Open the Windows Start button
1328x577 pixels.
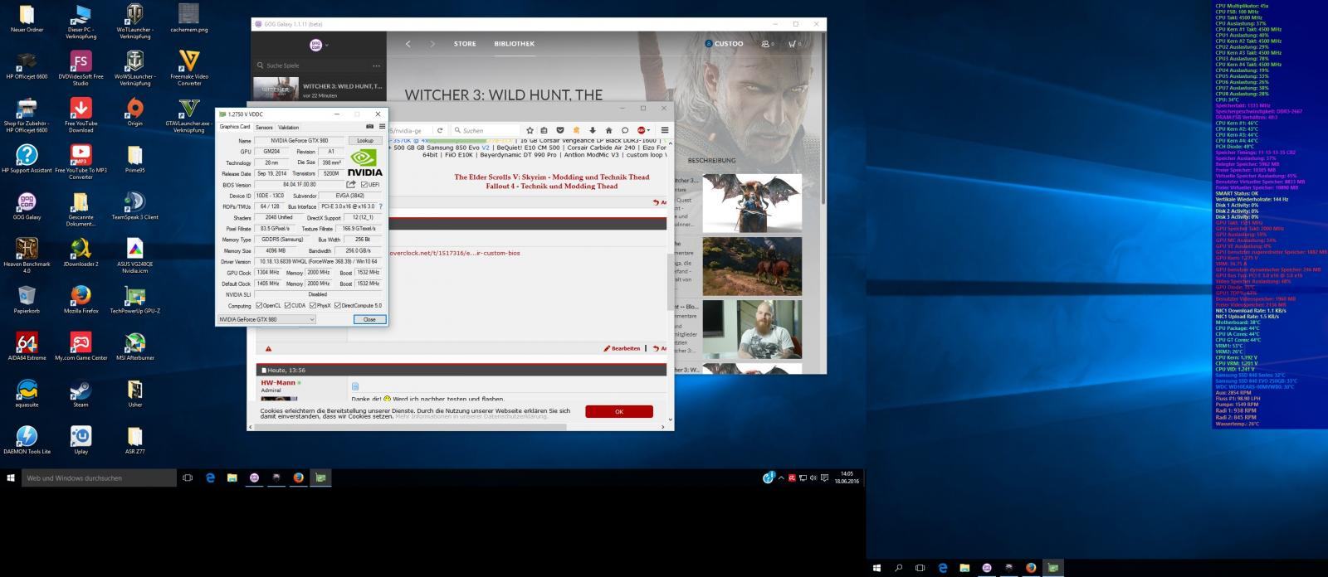pos(11,478)
